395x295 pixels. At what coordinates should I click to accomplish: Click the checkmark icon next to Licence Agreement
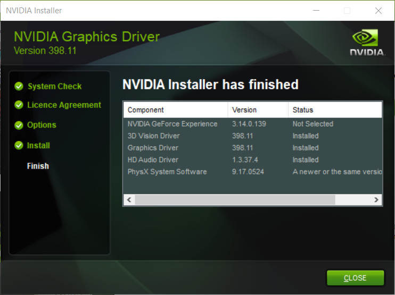[19, 105]
